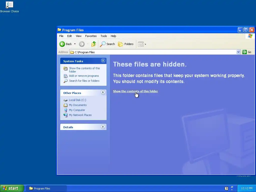Click the Program Files title bar folder icon
The image size is (256, 192).
(x=59, y=30)
